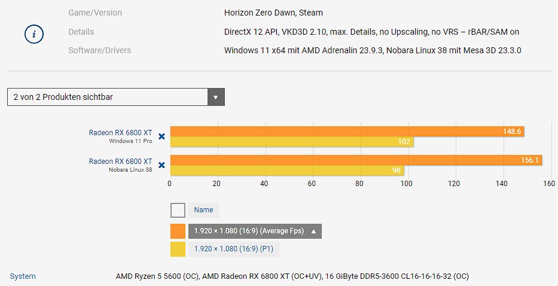Open Radeon RX 6800 XT Windows 11 Pro link
This screenshot has width=558, height=286.
coord(120,133)
